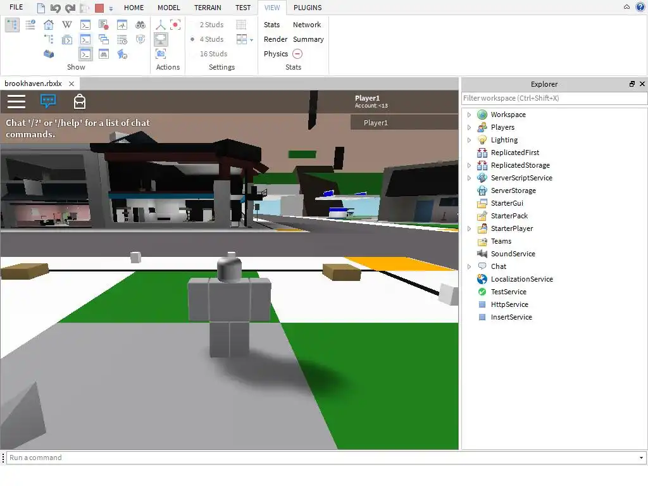Open the cascading windows call stack icon
648x486 pixels.
tap(104, 39)
